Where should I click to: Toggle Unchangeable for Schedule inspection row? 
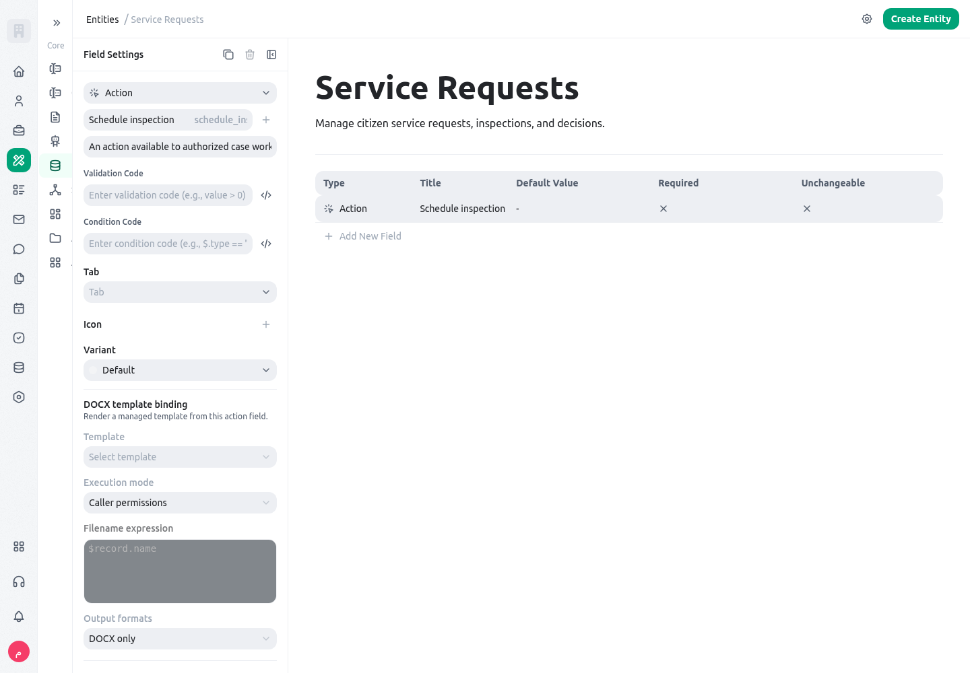pos(807,209)
